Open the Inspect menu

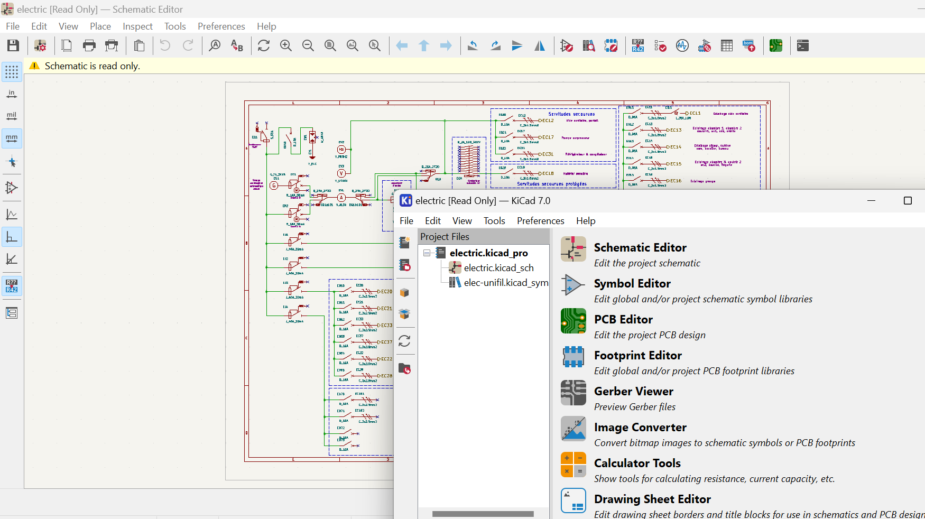(x=137, y=26)
